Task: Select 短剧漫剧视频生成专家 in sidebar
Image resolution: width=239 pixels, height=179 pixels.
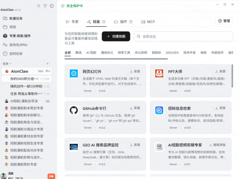Action: tap(27, 143)
